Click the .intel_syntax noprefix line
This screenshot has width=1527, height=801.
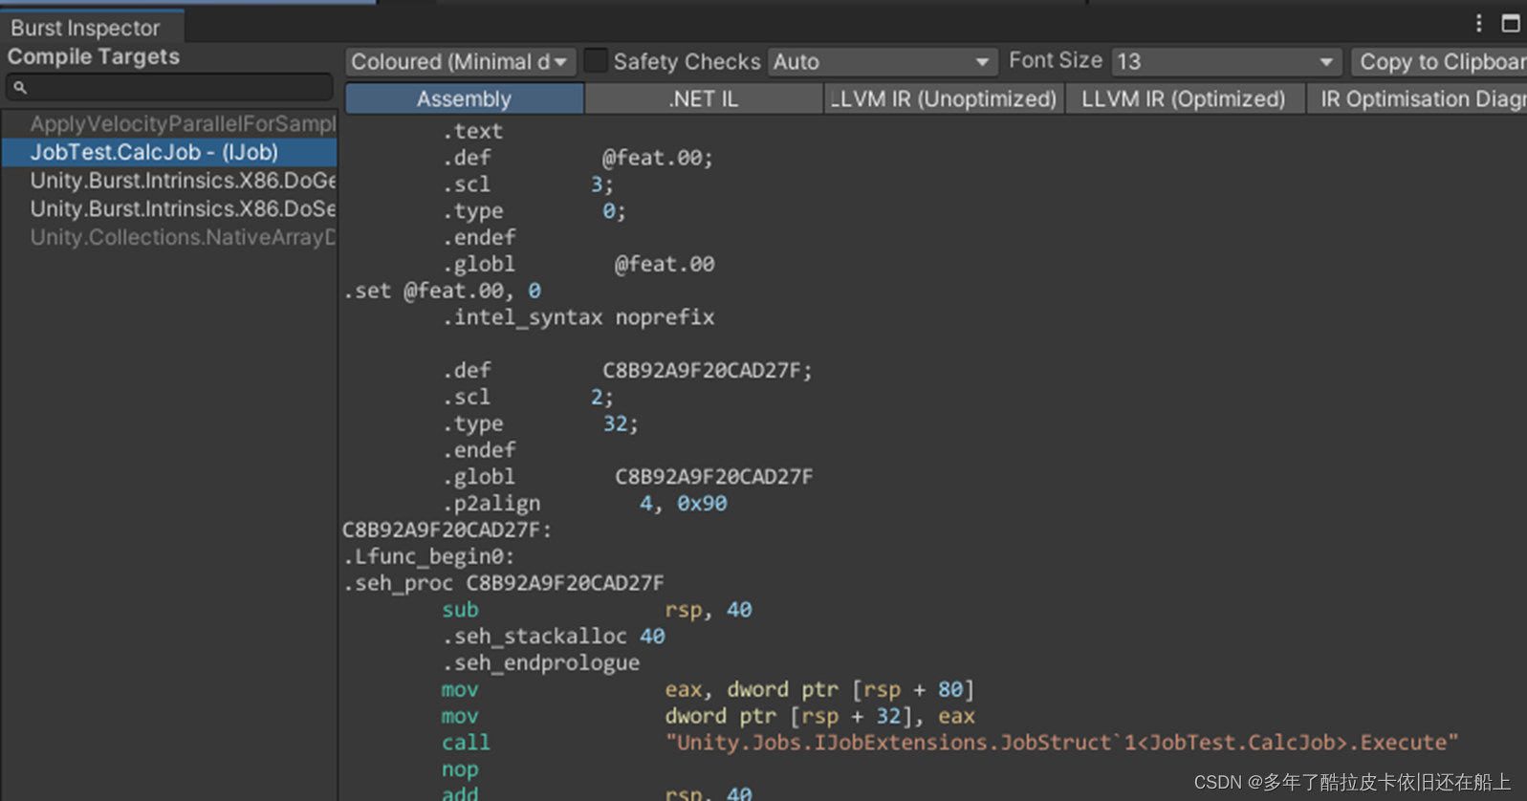point(578,317)
